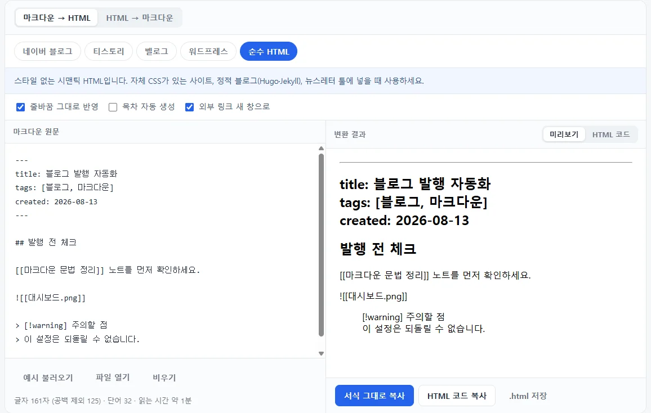This screenshot has height=413, width=651.
Task: Save output with .html 저장
Action: coord(528,396)
